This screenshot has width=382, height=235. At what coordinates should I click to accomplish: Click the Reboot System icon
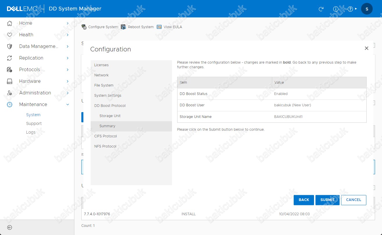tap(123, 27)
